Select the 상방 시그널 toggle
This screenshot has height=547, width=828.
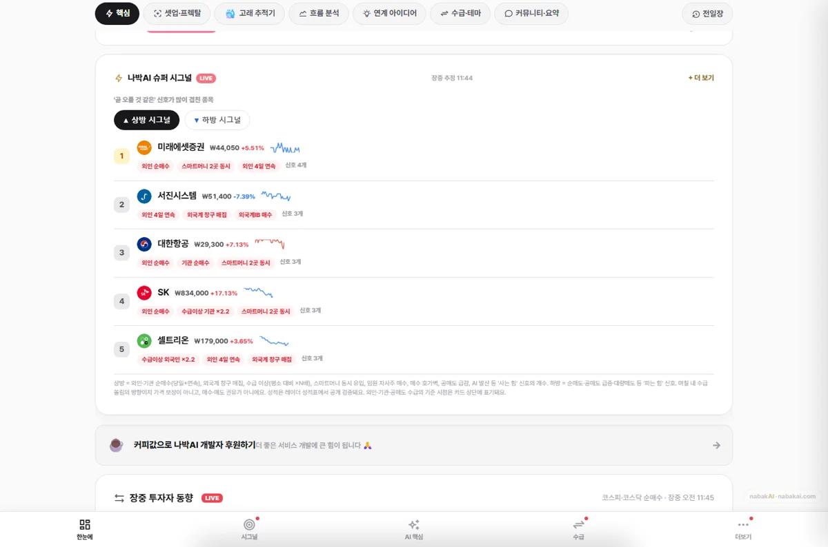(x=146, y=120)
